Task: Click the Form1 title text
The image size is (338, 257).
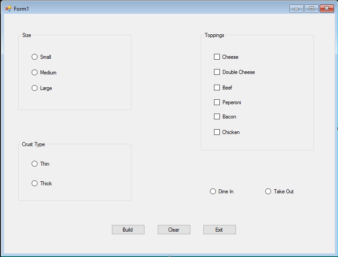Action: (x=21, y=9)
